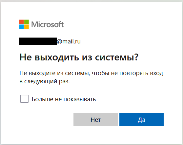The height and width of the screenshot is (145, 183).
Task: Click the heading 'Не выходить из системы?'
Action: coord(79,57)
